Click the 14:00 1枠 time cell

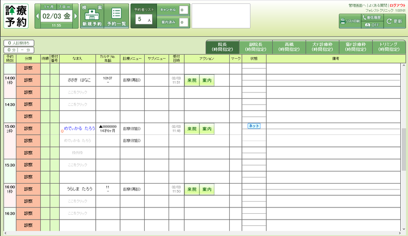point(10,86)
